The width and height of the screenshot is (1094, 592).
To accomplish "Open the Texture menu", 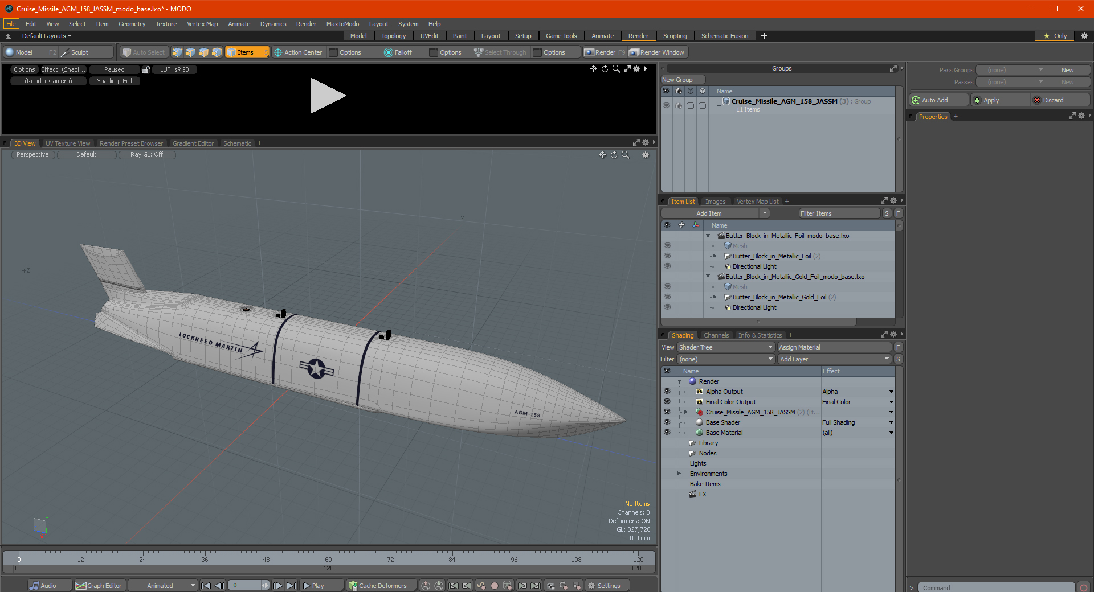I will 166,24.
